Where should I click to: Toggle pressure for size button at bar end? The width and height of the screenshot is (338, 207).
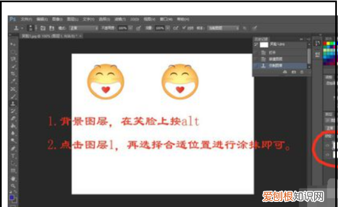[x=255, y=28]
